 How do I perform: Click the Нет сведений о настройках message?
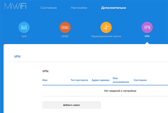[120, 91]
